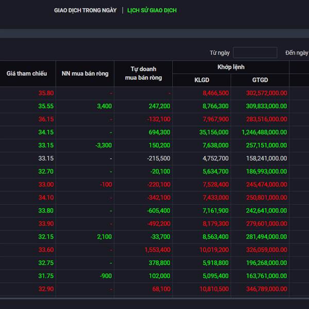
Task: Click GTGD value 346,789,000.00
Action: tap(267, 289)
